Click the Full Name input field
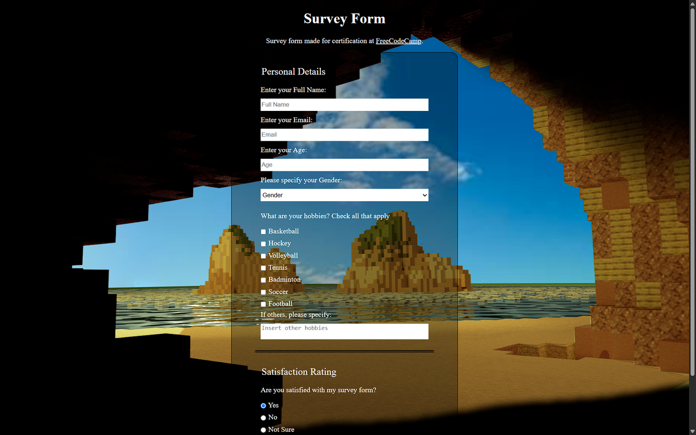 click(x=344, y=104)
